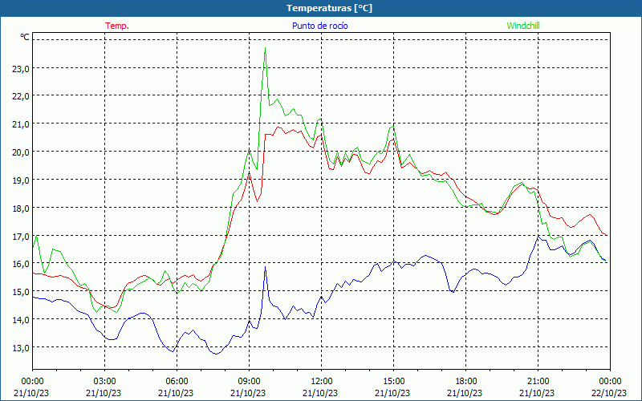Screen dimensions: 642x401
Task: Click the 19,0 y-axis value
Action: 21,180
